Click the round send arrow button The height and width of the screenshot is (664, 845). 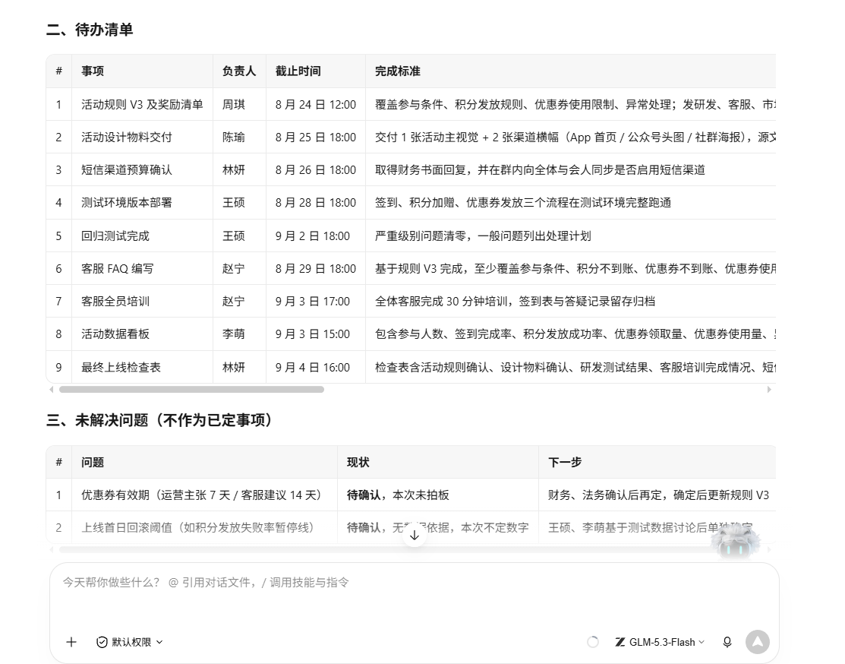757,642
